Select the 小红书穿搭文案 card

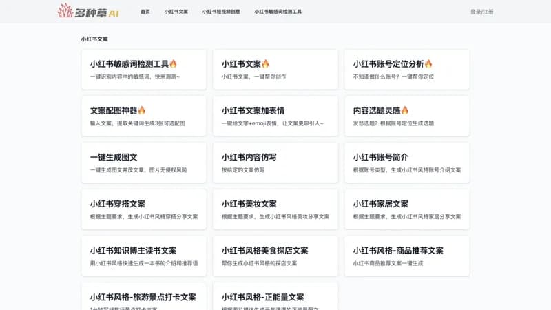click(x=144, y=209)
